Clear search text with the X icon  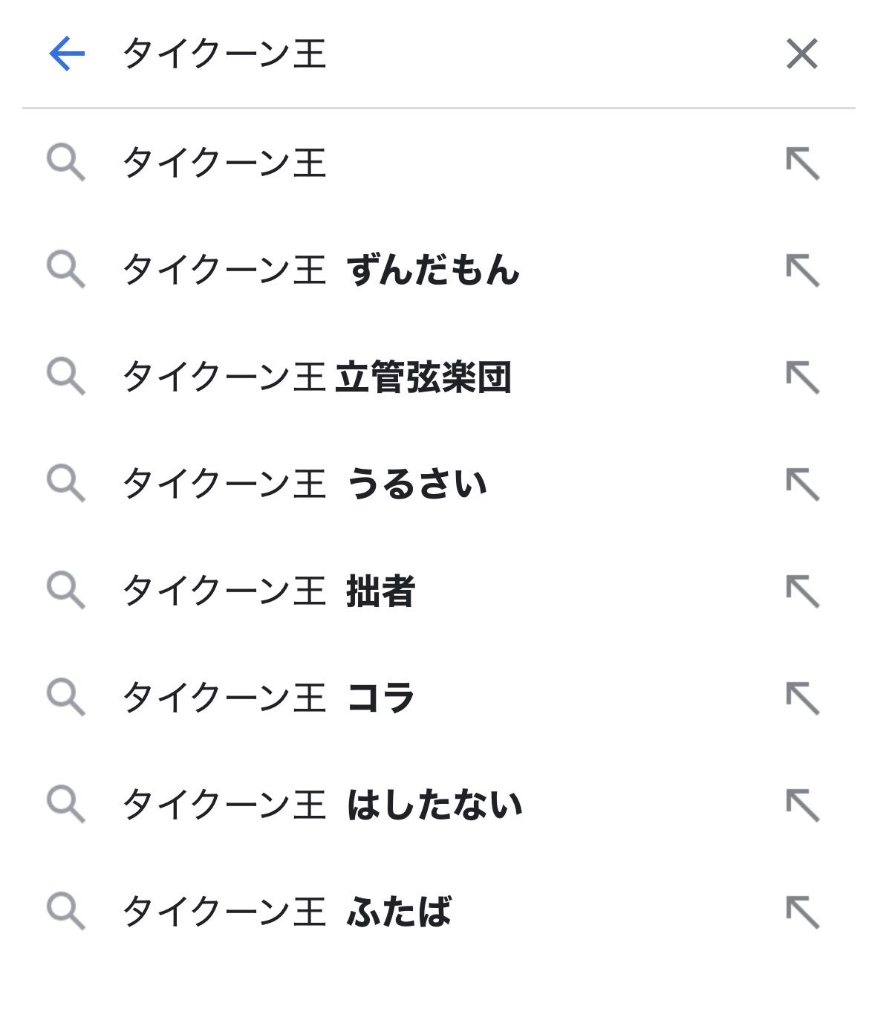802,54
